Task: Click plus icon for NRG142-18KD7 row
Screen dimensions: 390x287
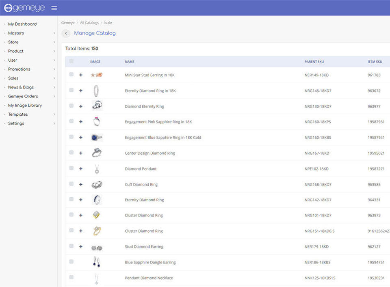Action: click(81, 200)
